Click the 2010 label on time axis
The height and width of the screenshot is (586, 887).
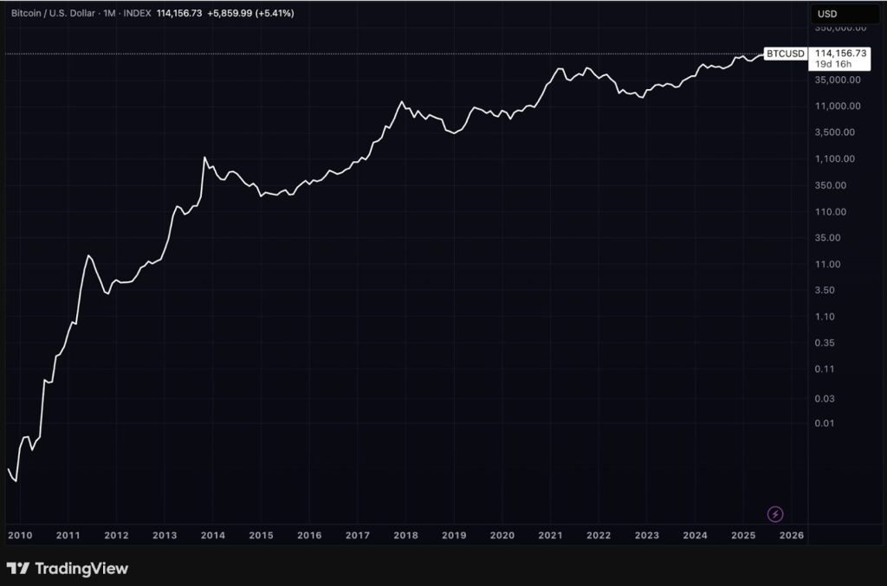[x=19, y=536]
